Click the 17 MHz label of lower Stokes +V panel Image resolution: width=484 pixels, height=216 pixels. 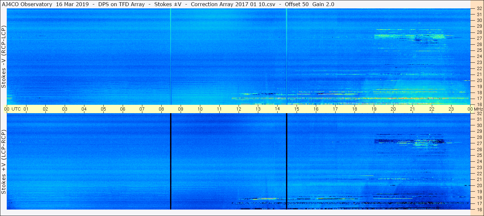[479, 203]
